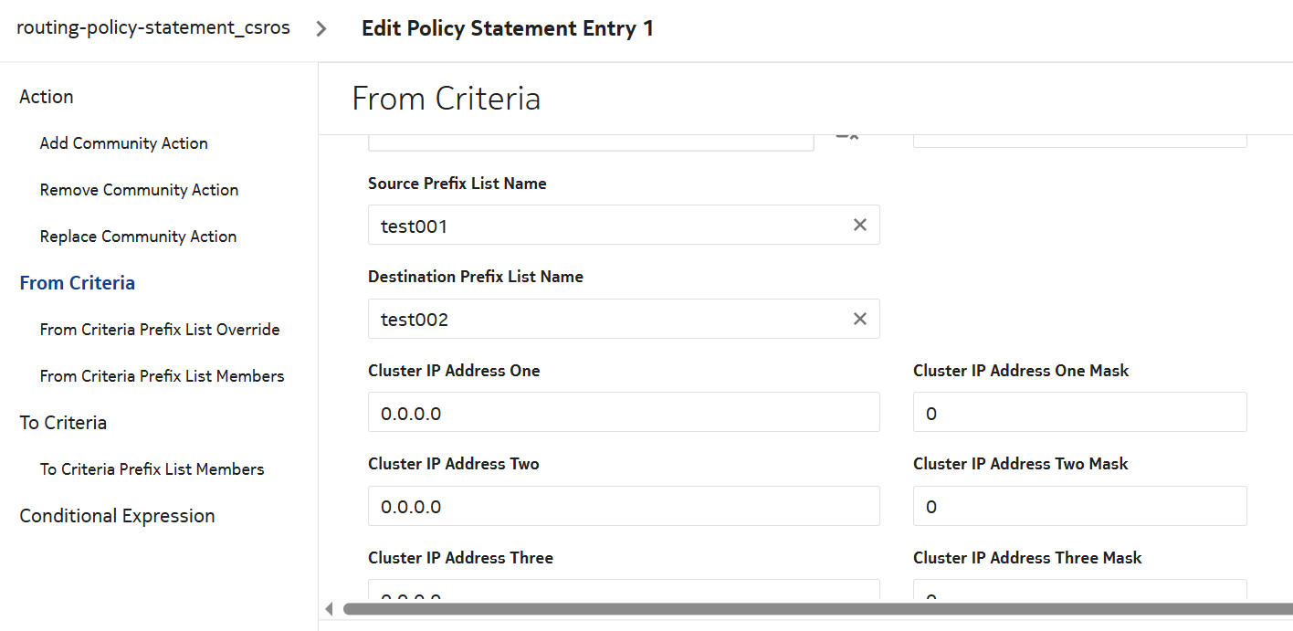Go to the To Criteria section
1293x631 pixels.
(63, 423)
